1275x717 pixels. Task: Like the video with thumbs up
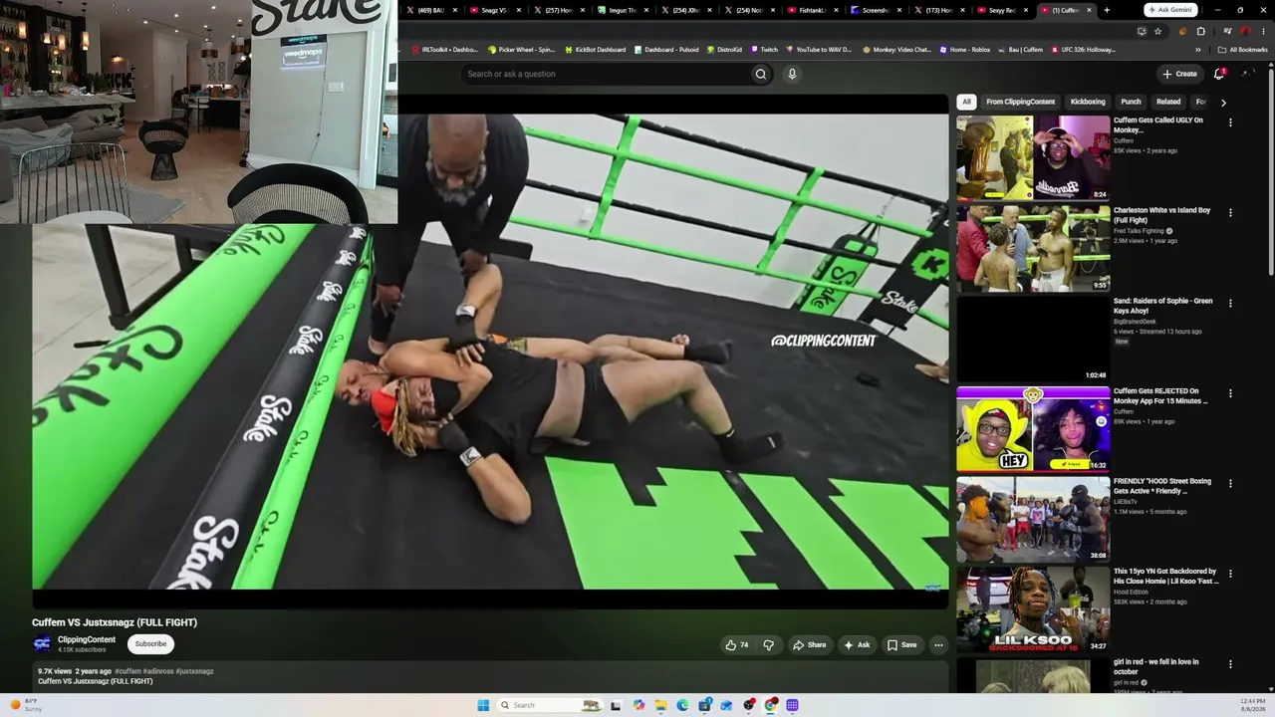[x=737, y=645]
